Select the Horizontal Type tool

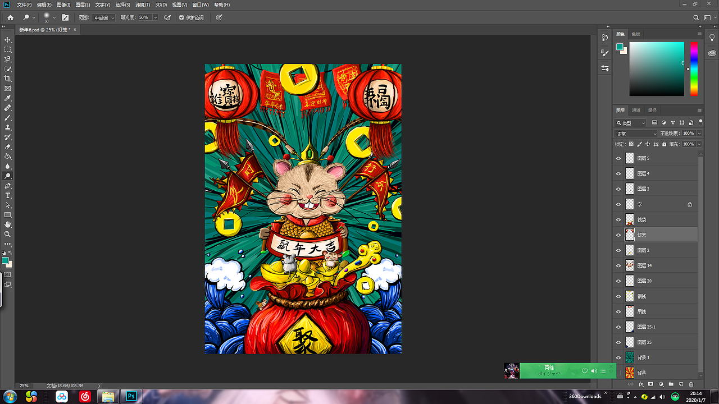coord(8,195)
